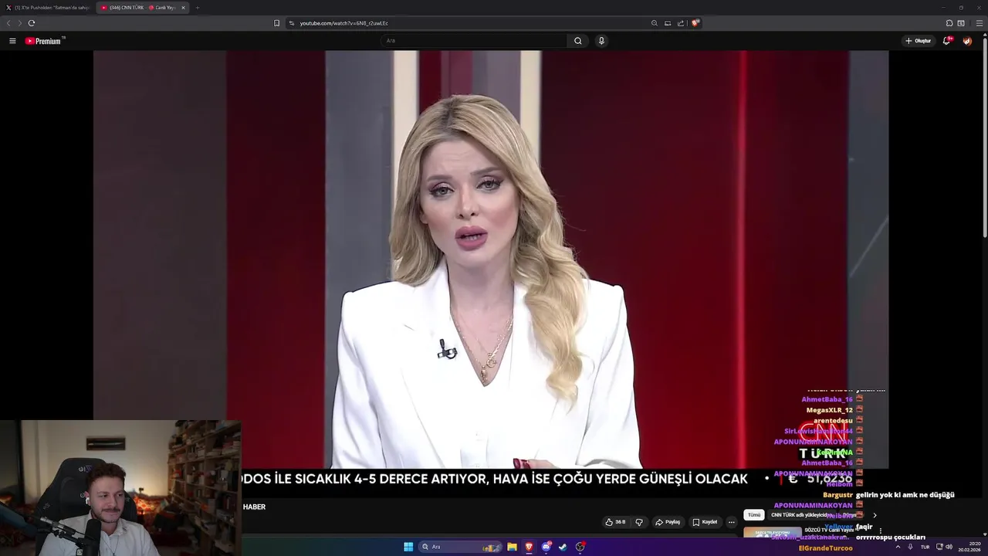Click the YouTube search magnifier button
This screenshot has width=988, height=556.
[577, 41]
